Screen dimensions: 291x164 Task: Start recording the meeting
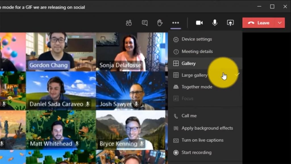tap(196, 153)
